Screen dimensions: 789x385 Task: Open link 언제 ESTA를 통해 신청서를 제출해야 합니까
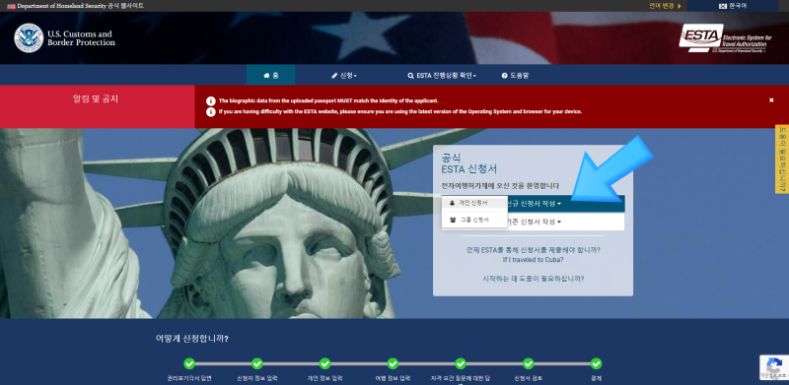533,250
